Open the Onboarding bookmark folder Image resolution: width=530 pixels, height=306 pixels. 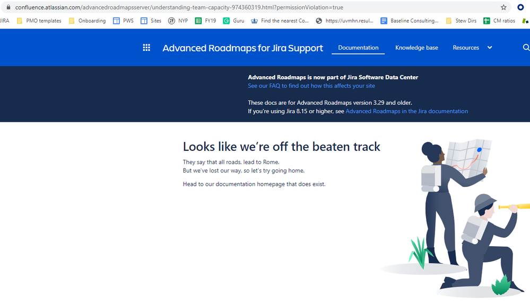pyautogui.click(x=87, y=21)
